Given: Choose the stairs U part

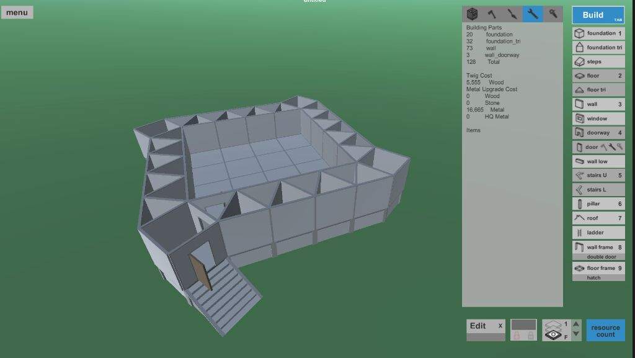Looking at the screenshot, I should 598,176.
